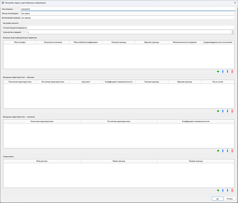Viewport: 238px width, 203px height.
Task: Add a row to the Входные параметры table
Action: [x=218, y=71]
